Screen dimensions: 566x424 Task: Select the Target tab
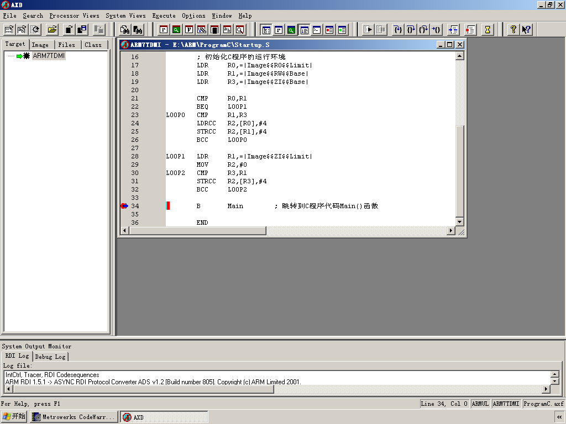[x=15, y=44]
